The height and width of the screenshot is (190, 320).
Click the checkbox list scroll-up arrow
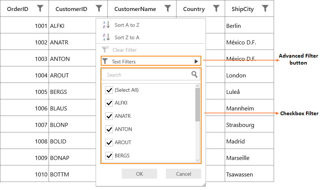click(198, 86)
